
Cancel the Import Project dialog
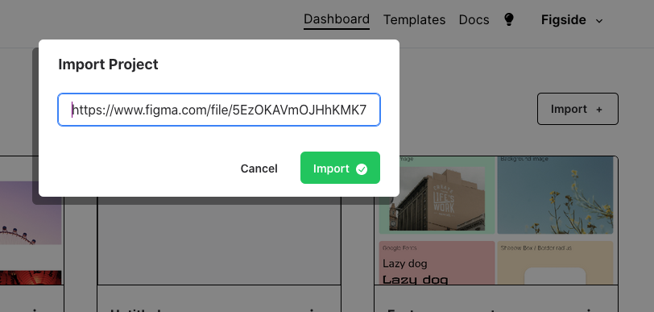pyautogui.click(x=259, y=168)
